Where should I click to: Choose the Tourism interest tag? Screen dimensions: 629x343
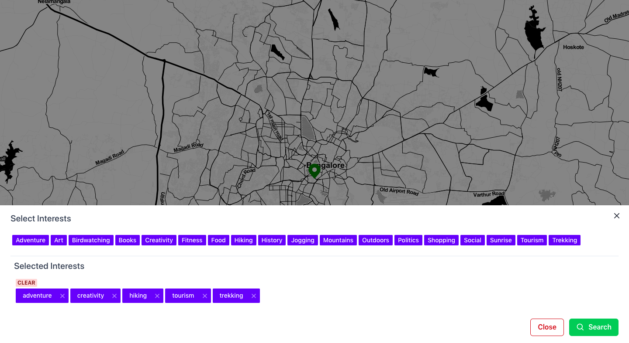pos(532,240)
